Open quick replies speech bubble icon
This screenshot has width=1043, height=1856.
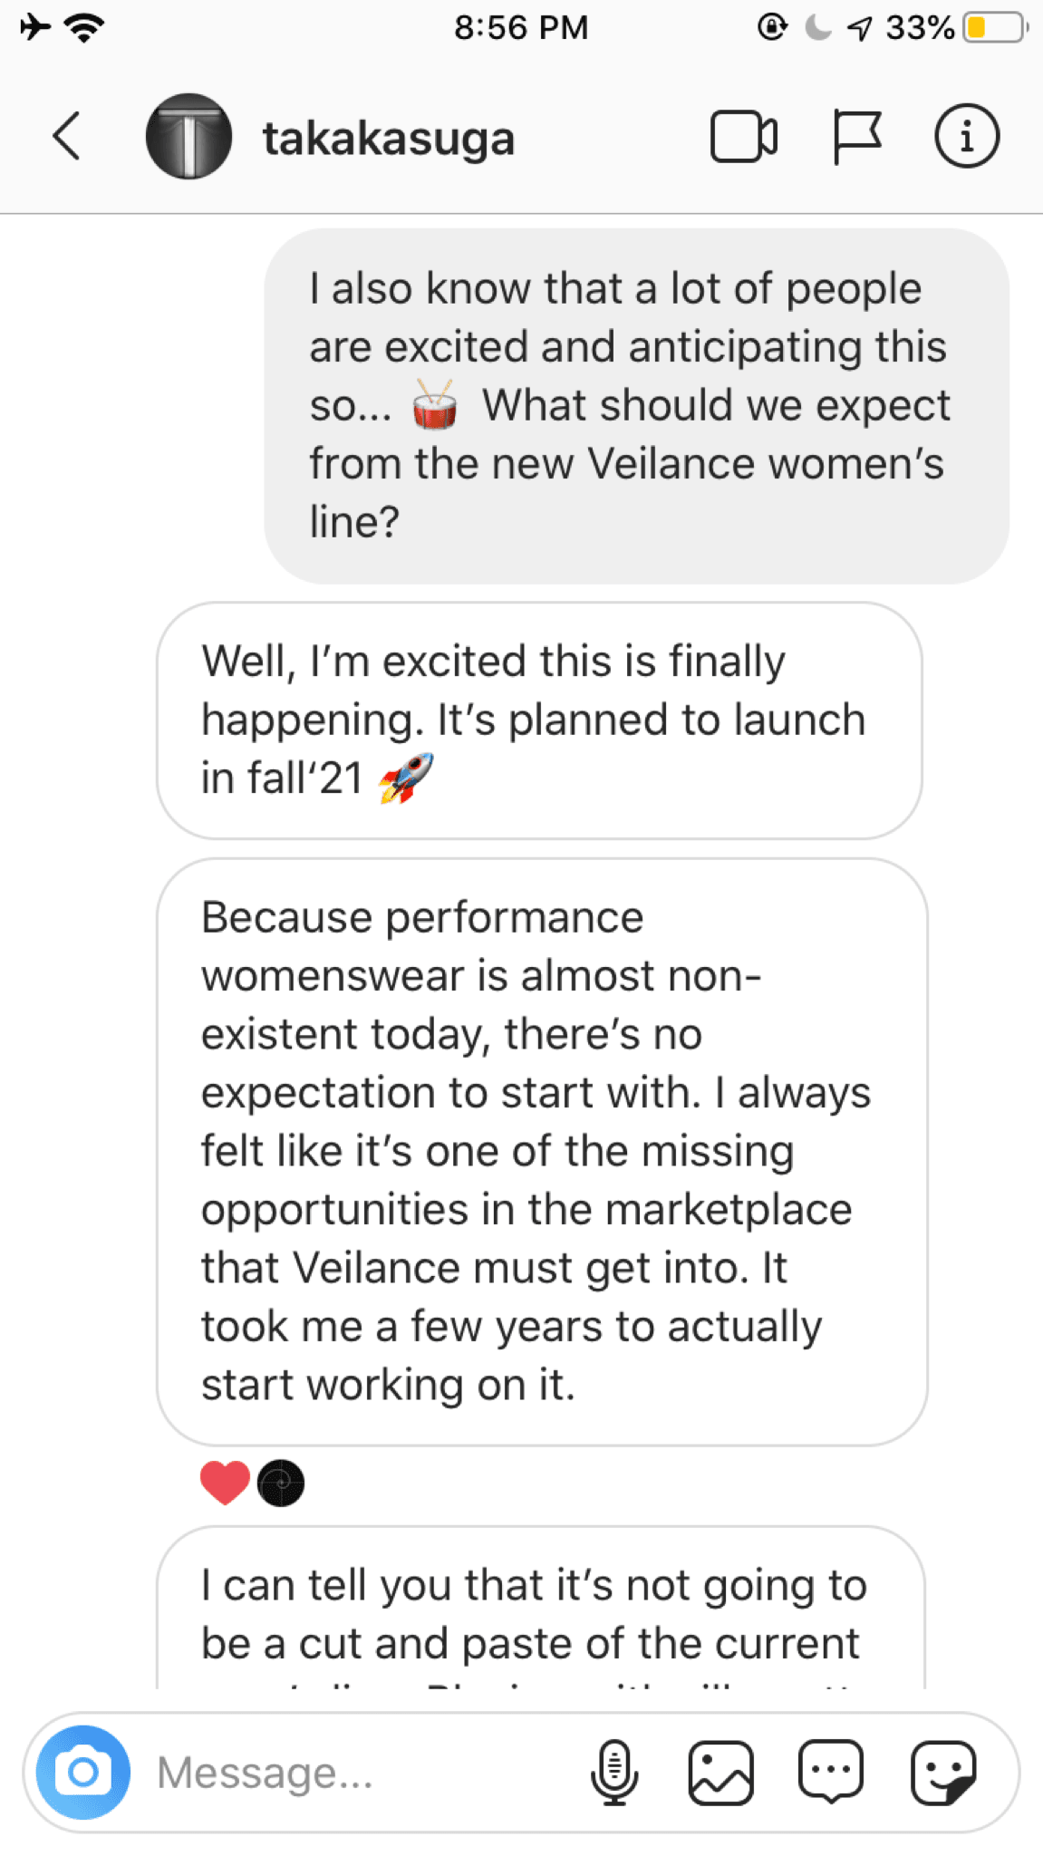click(831, 1772)
